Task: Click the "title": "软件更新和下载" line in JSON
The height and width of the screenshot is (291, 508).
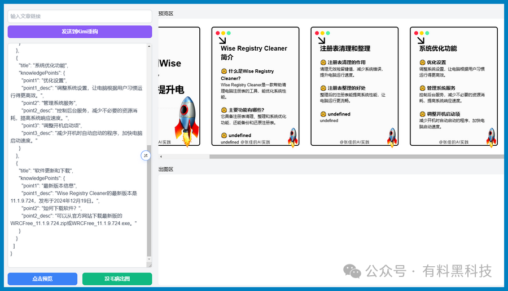Action: (x=46, y=171)
